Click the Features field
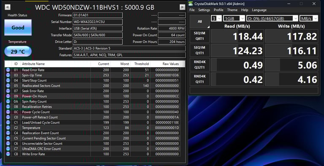The image size is (324, 166). coord(129,55)
